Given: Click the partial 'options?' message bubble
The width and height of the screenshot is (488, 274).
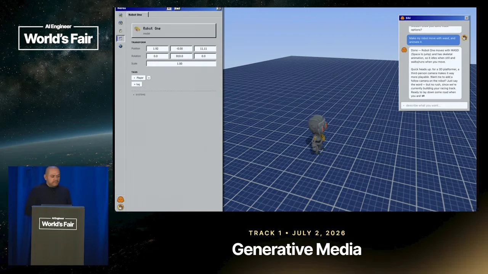Looking at the screenshot, I should point(435,29).
